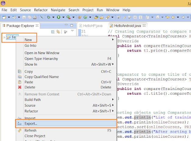Toggle Block Selection Mode icon
The image size is (191, 141).
[x=135, y=17]
